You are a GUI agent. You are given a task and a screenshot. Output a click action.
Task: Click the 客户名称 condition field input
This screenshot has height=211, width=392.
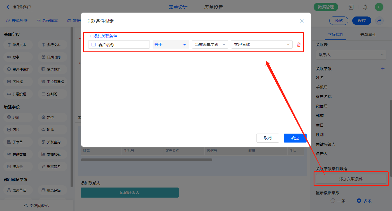coord(119,45)
